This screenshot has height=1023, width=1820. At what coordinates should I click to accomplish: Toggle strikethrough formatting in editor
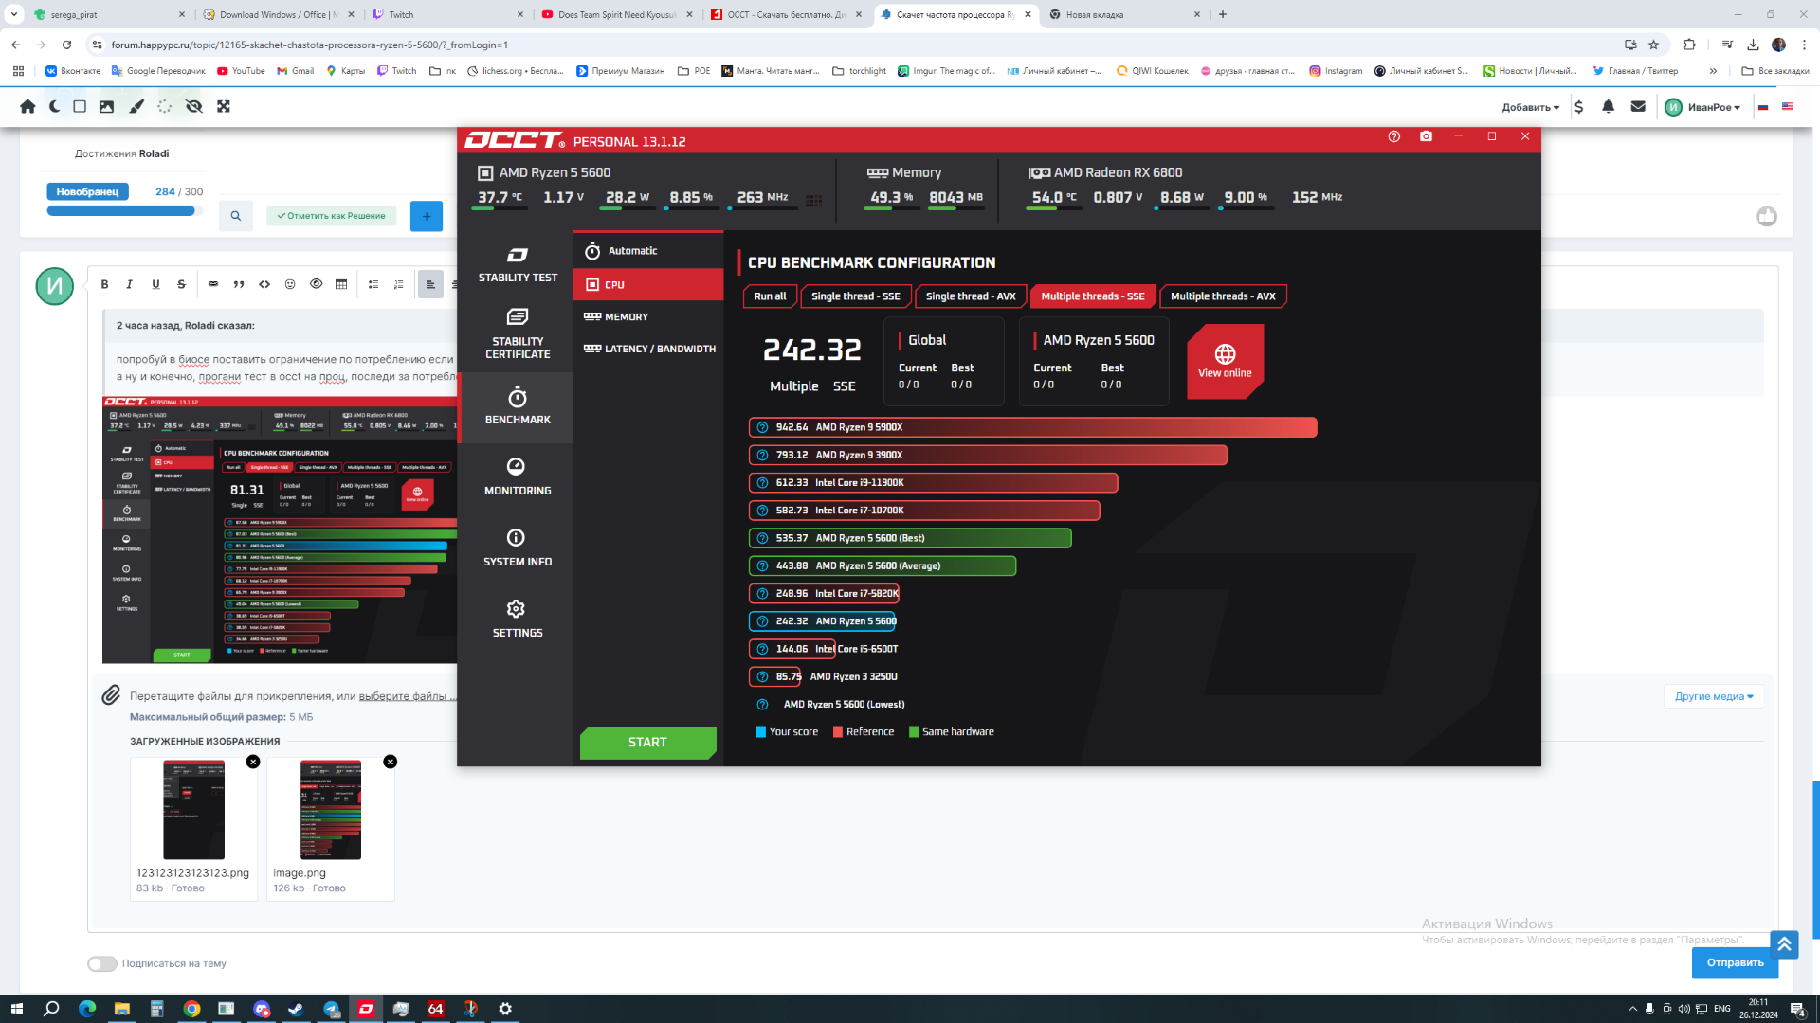[181, 284]
